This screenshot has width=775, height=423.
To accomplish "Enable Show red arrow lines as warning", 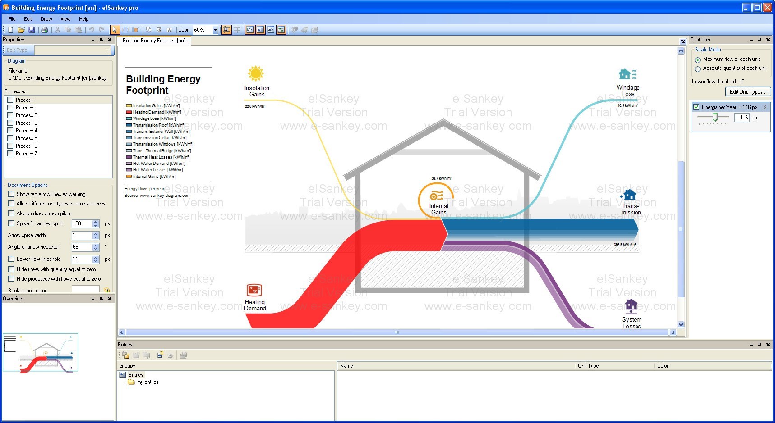I will pyautogui.click(x=11, y=194).
